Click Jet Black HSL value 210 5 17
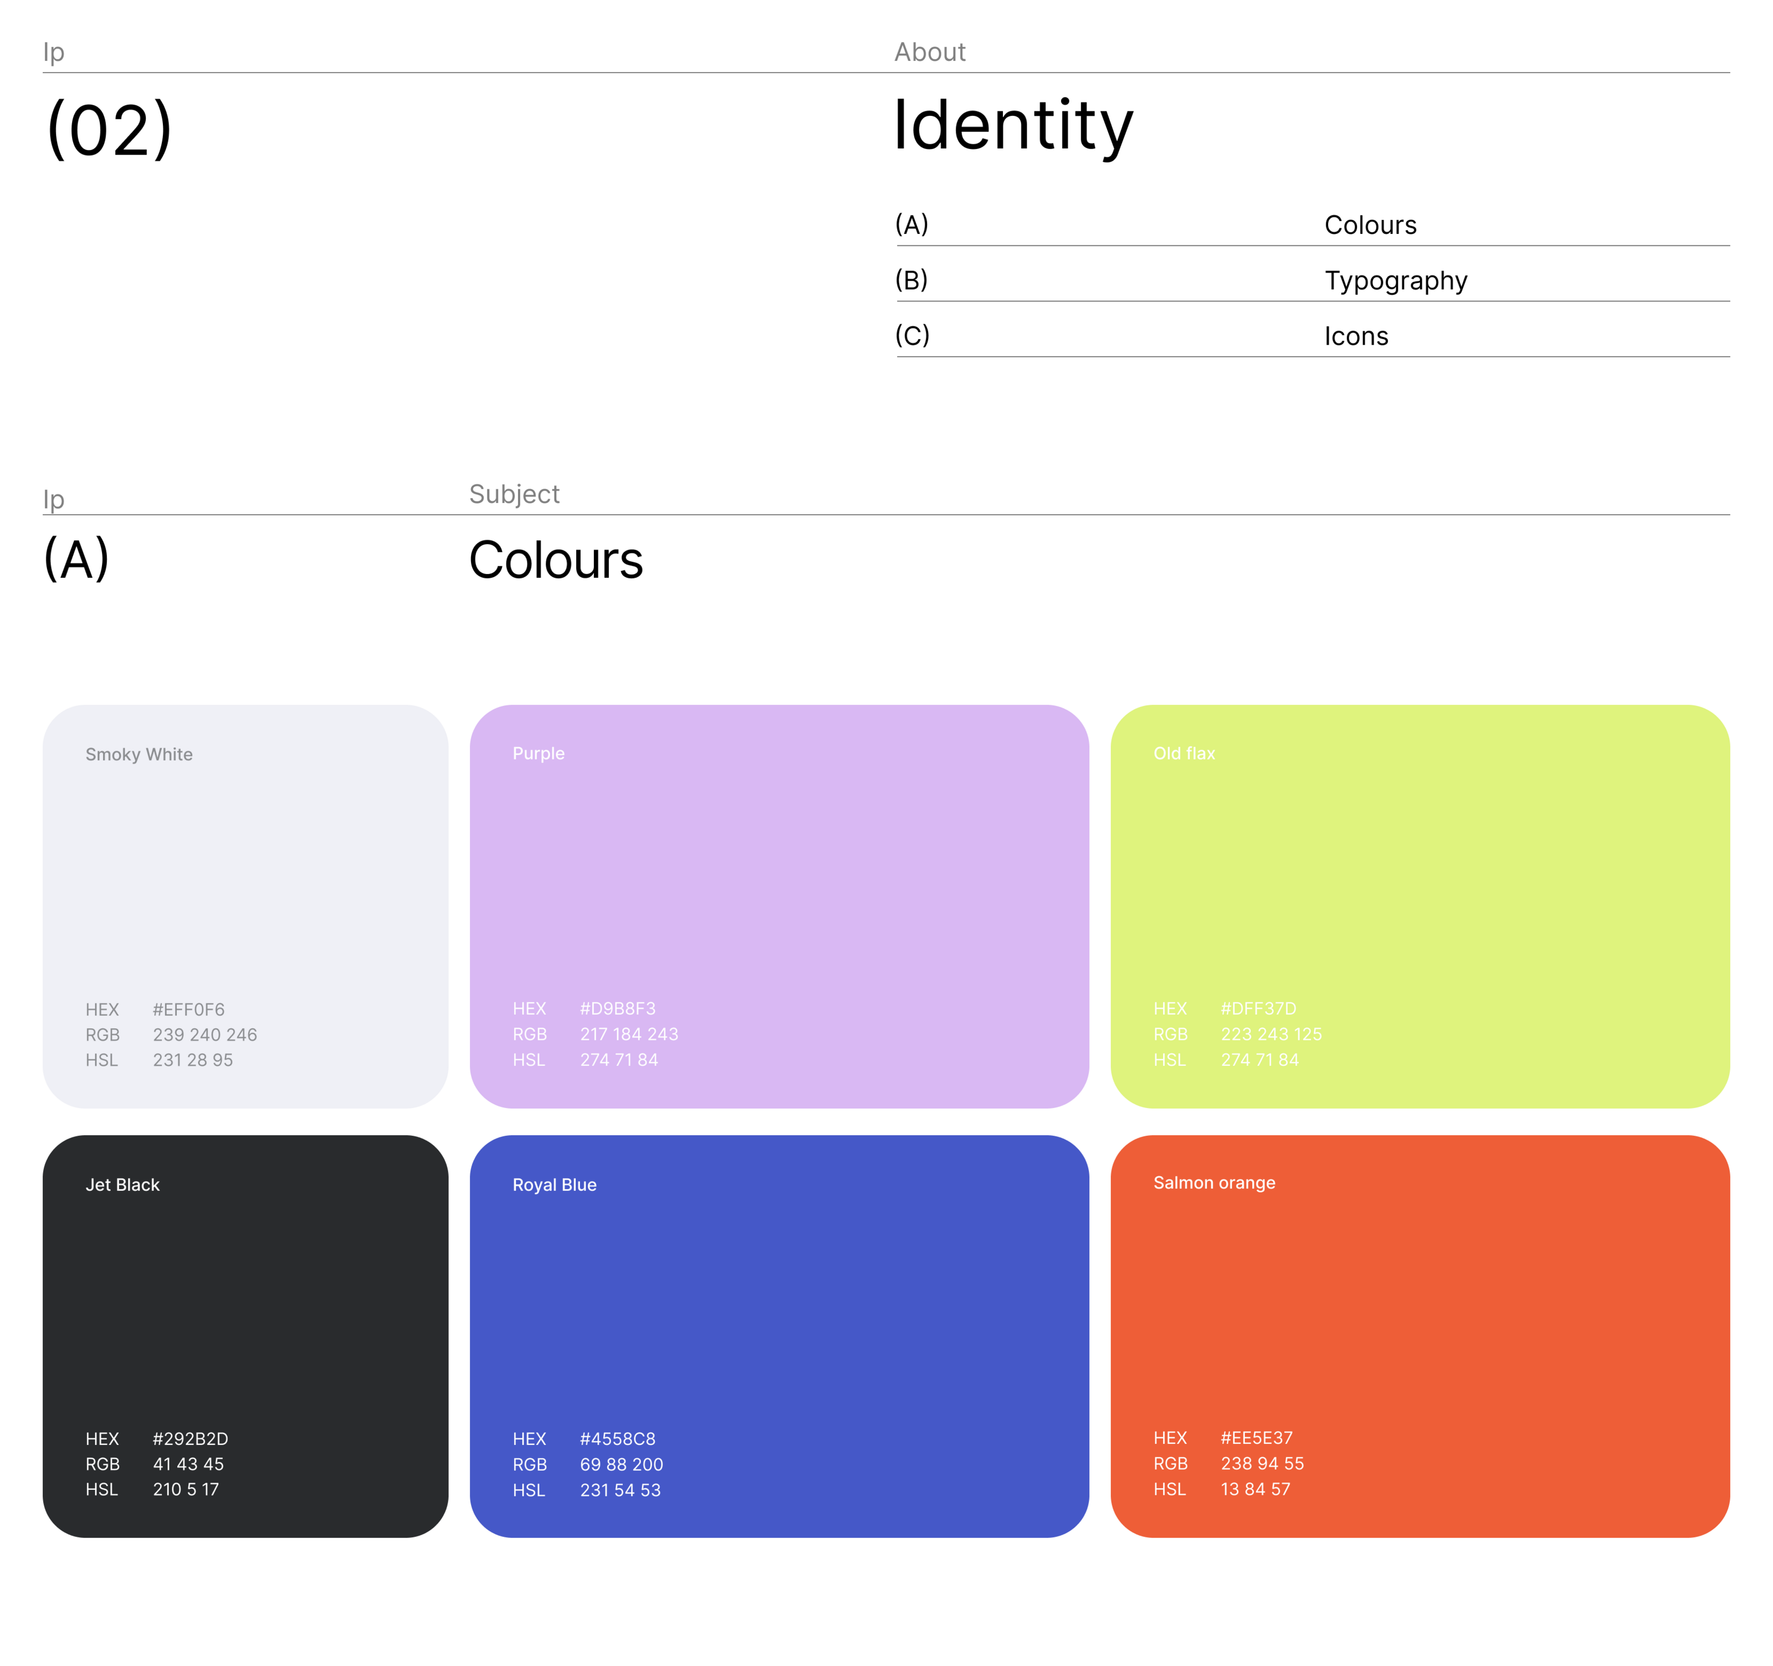Image resolution: width=1773 pixels, height=1666 pixels. click(x=186, y=1489)
